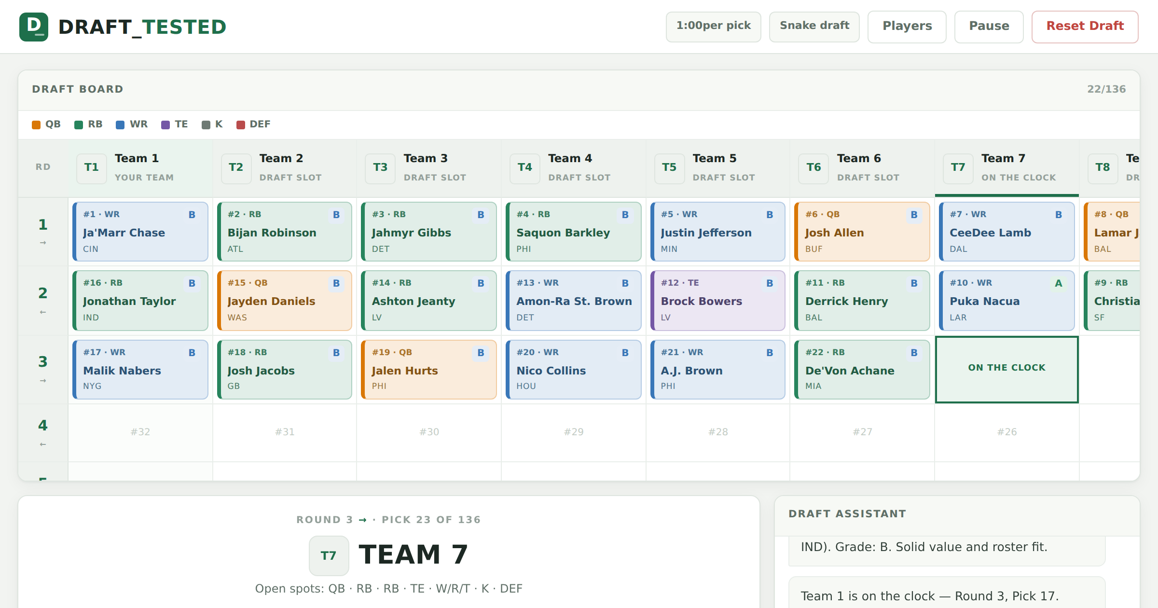Click the T1 team badge in header

pyautogui.click(x=91, y=168)
